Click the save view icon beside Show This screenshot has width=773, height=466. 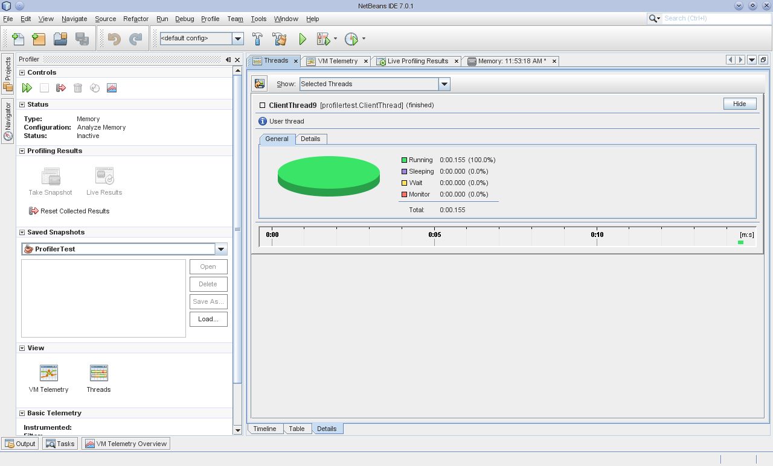click(x=260, y=84)
